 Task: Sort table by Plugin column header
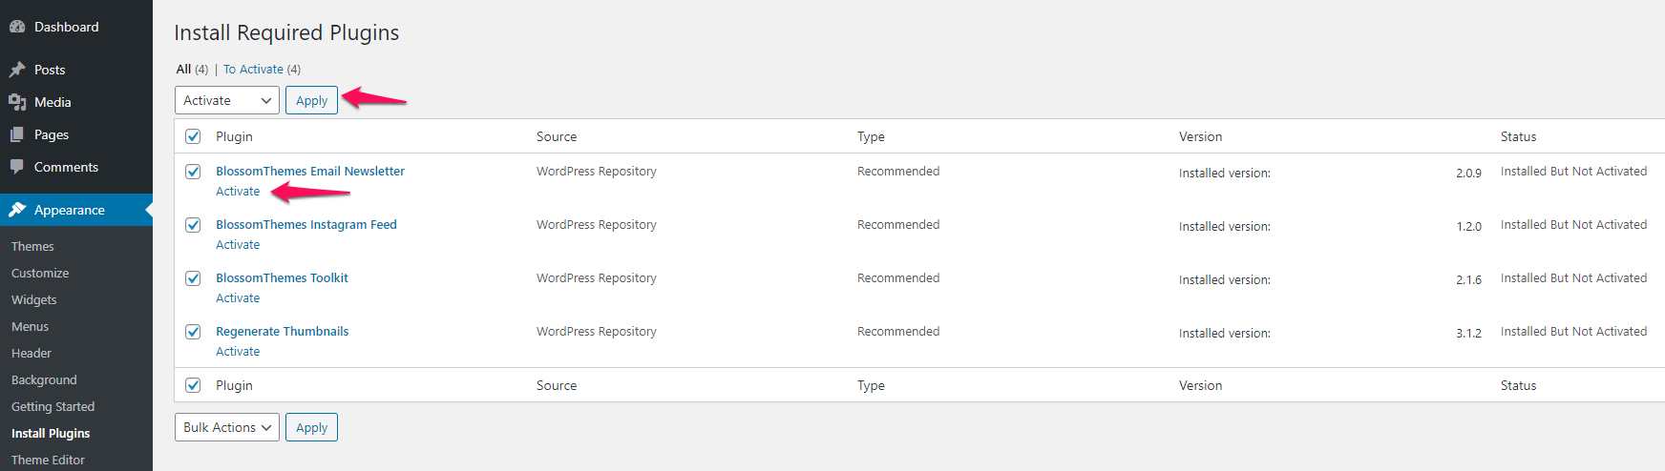tap(234, 136)
